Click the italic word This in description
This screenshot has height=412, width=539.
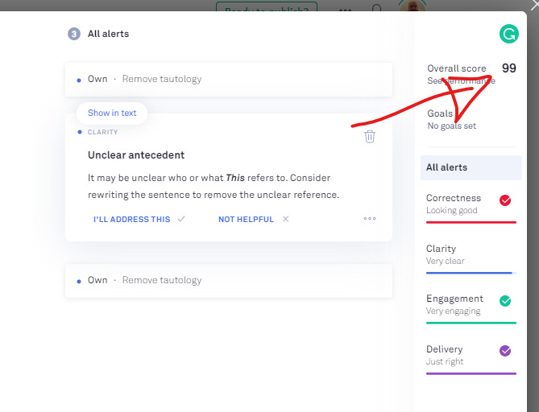235,178
